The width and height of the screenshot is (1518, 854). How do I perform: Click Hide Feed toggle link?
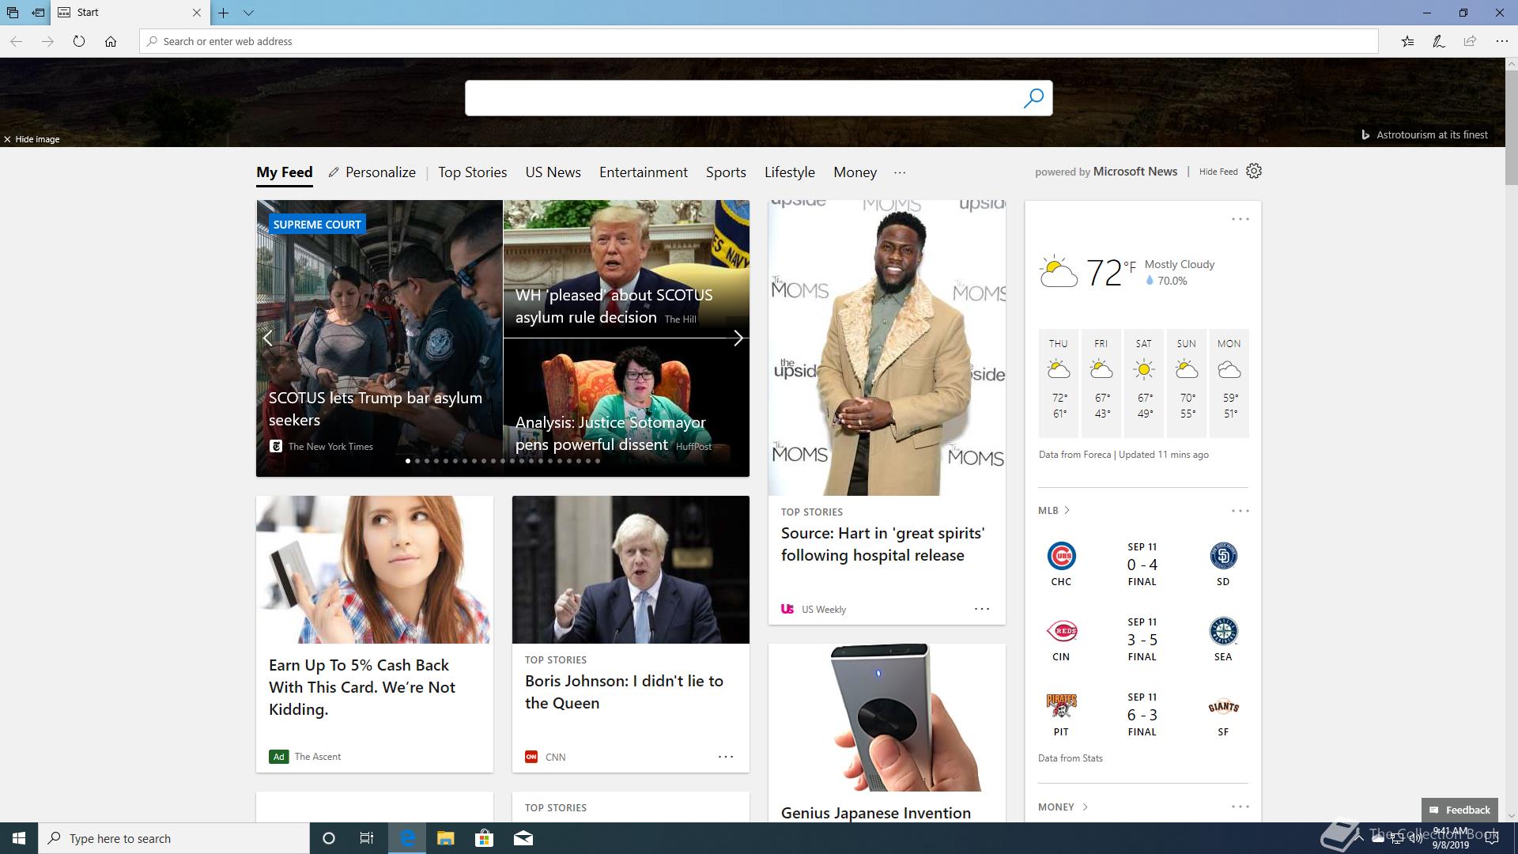[1218, 172]
